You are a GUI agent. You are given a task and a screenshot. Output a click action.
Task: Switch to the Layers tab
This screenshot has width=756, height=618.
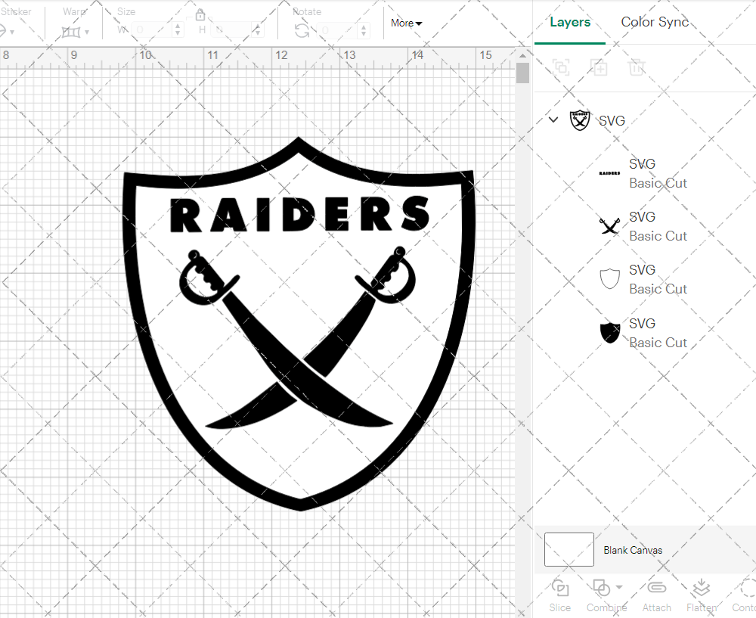coord(570,22)
